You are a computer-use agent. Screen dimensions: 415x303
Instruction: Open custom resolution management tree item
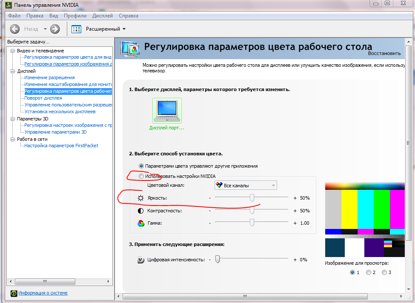coord(68,105)
